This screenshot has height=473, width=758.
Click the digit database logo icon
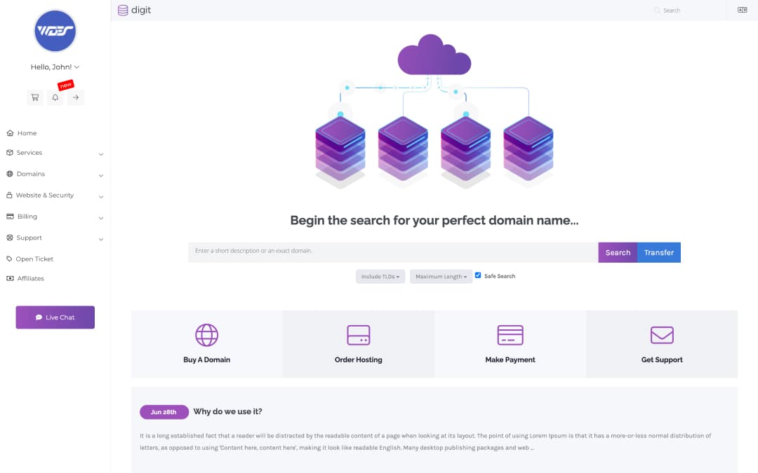[123, 10]
